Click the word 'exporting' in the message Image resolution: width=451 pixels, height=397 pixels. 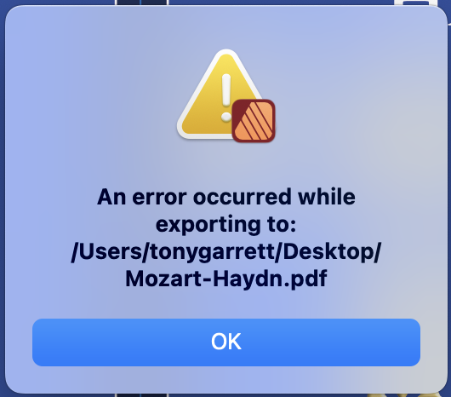click(204, 225)
